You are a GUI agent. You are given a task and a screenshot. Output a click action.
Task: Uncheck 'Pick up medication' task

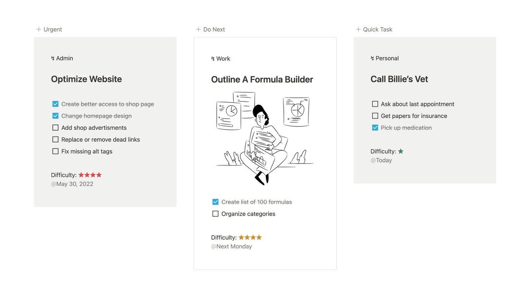375,128
